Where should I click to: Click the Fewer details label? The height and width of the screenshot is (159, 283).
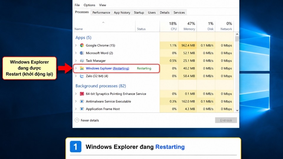click(90, 120)
